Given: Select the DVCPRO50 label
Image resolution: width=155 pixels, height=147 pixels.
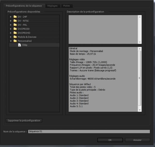Looking at the screenshot, I should 24,29.
